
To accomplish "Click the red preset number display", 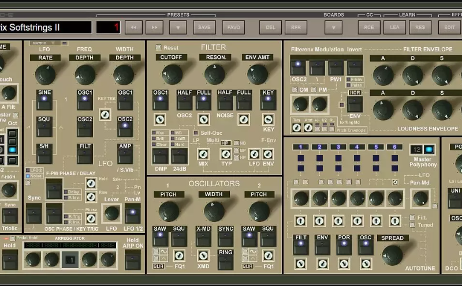I will pyautogui.click(x=108, y=27).
